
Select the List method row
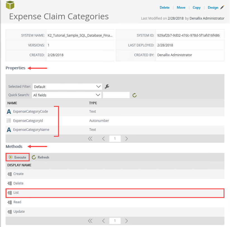pos(115,193)
